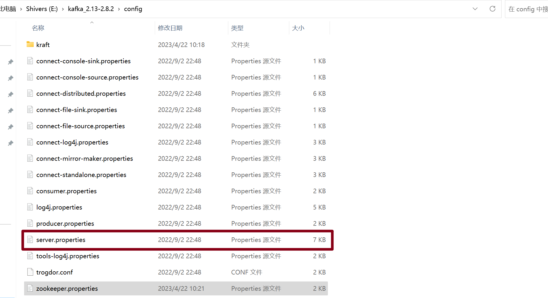Click the config breadcrumb segment

pyautogui.click(x=133, y=9)
